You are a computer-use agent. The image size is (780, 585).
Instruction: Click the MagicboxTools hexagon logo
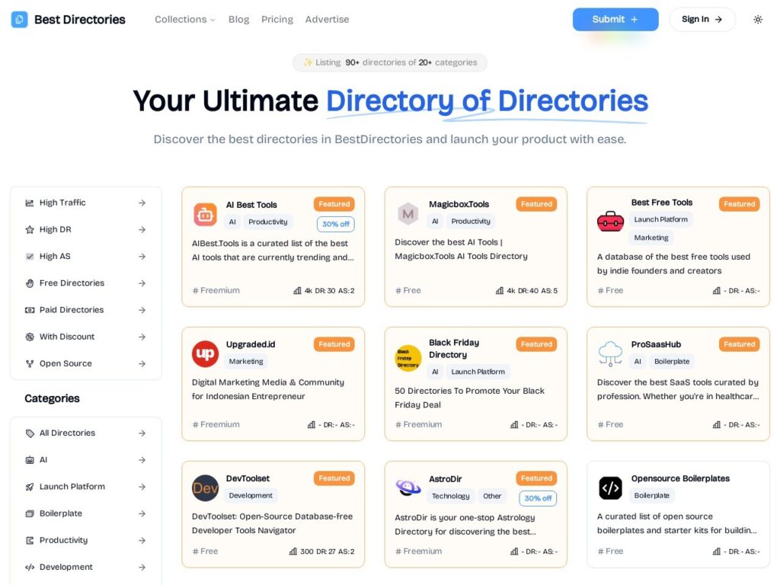408,214
